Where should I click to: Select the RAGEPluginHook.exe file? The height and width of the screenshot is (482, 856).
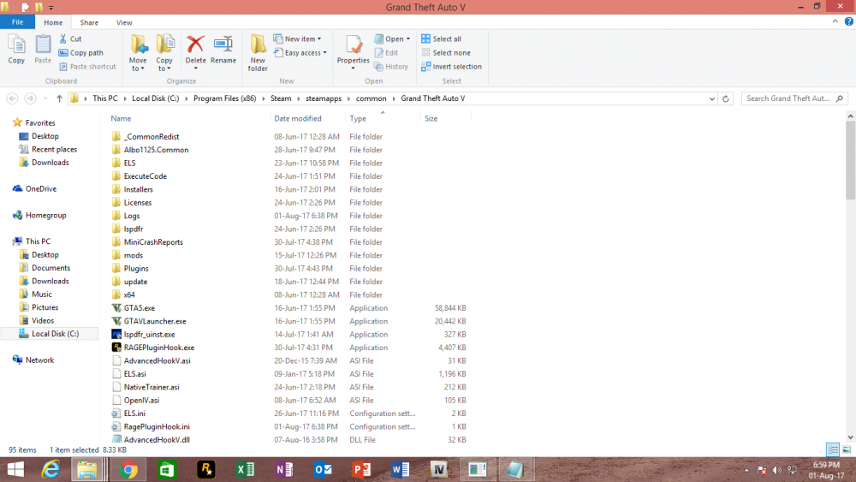click(x=159, y=348)
